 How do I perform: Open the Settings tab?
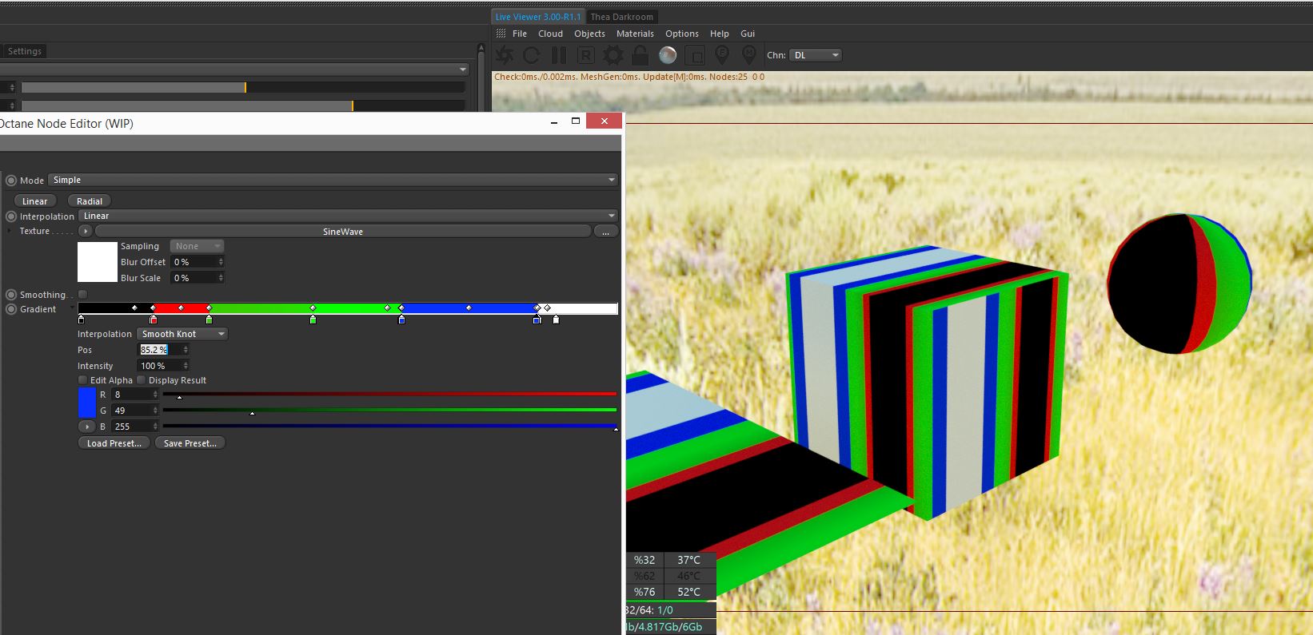click(25, 51)
